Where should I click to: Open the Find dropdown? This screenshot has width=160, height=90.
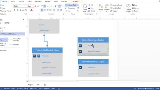135,5
